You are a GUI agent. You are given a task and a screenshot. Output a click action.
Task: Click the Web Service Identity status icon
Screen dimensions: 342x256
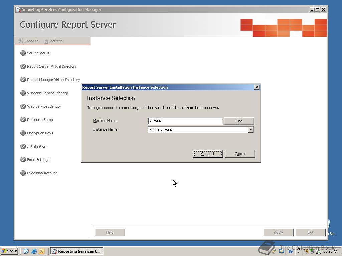coord(23,106)
